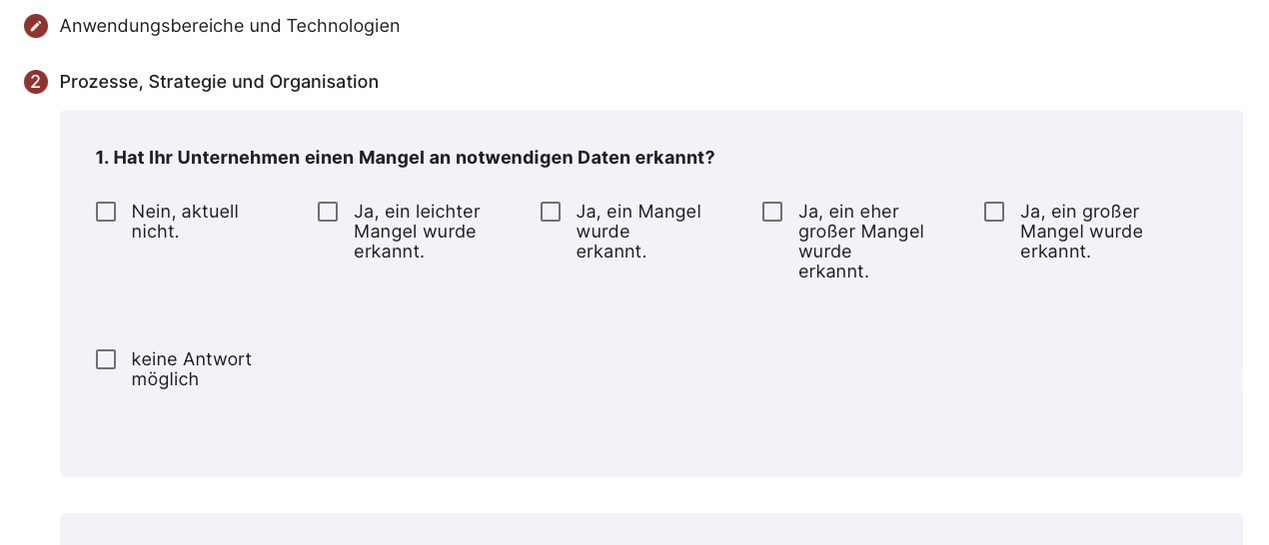Click the pencil edit icon for step one
Image resolution: width=1269 pixels, height=545 pixels.
point(36,26)
